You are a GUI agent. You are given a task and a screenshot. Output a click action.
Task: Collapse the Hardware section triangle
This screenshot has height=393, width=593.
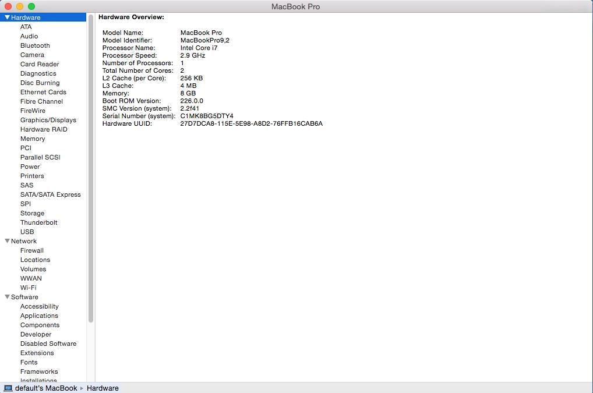[6, 17]
